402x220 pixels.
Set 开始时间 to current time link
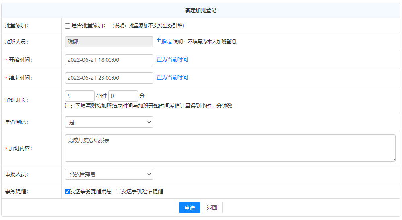(x=172, y=59)
